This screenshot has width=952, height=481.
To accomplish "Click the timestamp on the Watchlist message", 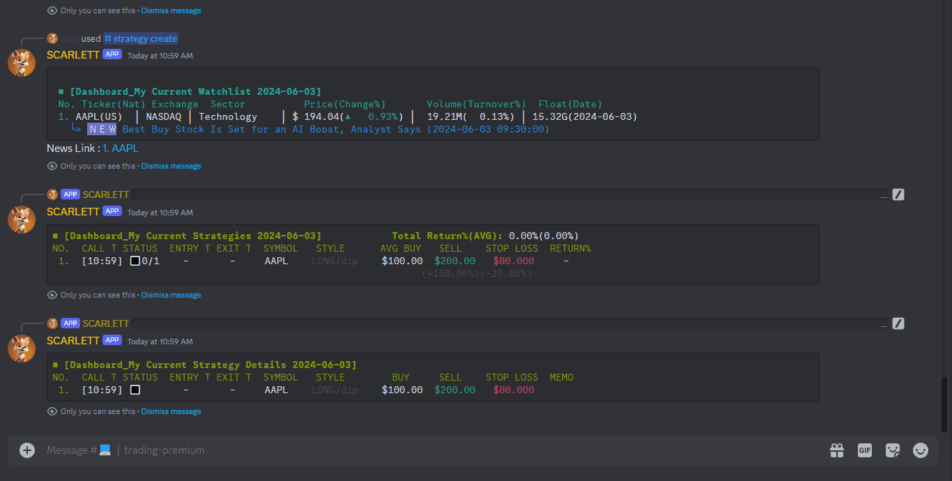I will [160, 56].
